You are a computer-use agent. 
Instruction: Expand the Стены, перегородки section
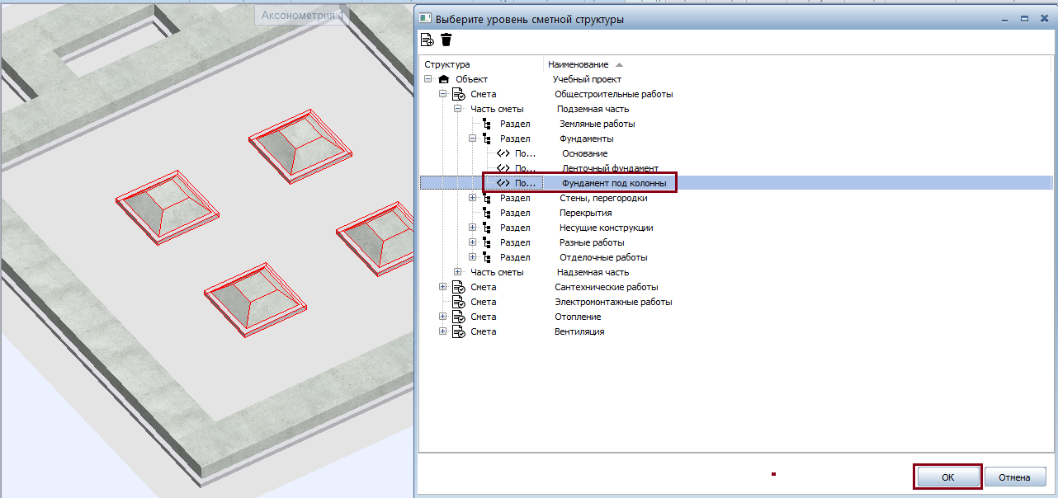tap(473, 198)
